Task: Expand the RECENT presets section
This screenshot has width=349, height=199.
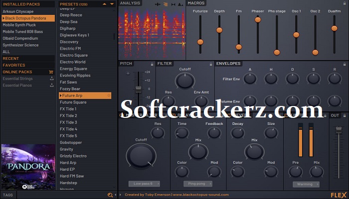Action: coord(28,58)
